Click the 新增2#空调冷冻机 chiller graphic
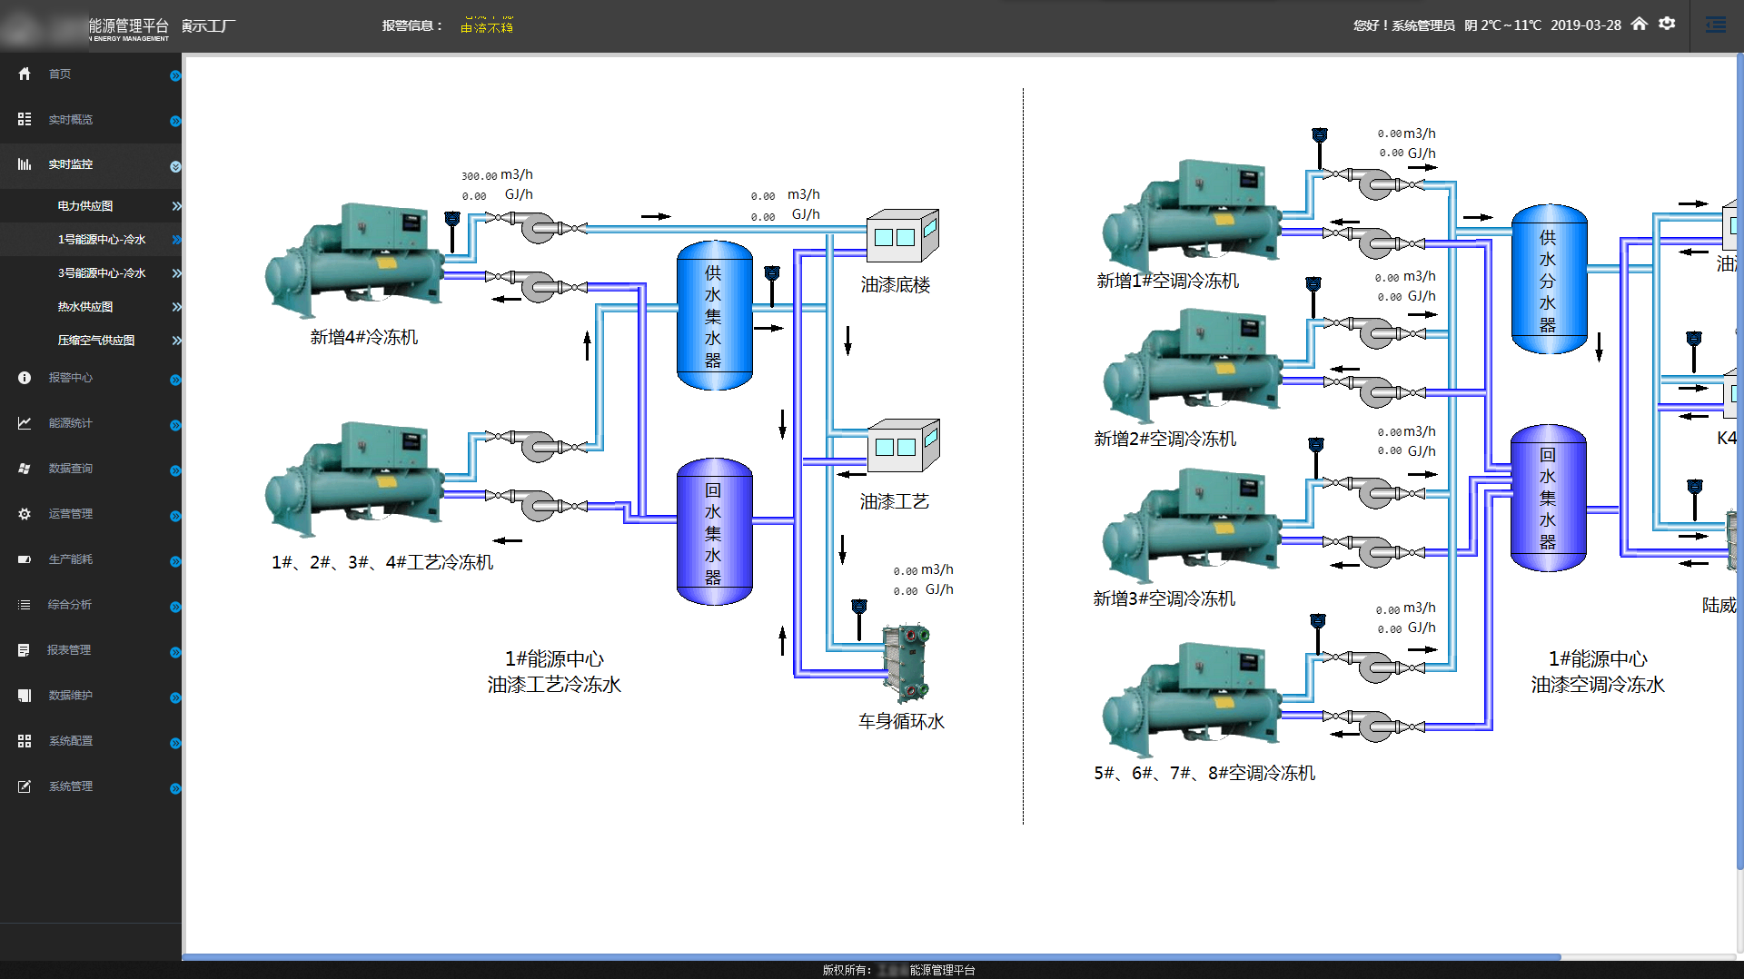The width and height of the screenshot is (1744, 979). pyautogui.click(x=1192, y=365)
